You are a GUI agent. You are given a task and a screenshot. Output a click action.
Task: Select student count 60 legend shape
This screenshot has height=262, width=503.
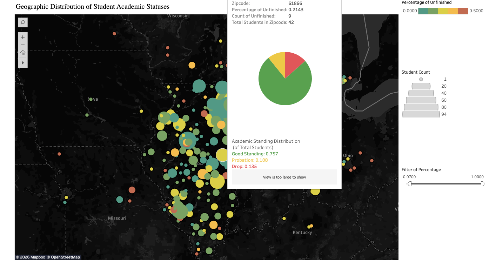click(x=421, y=100)
